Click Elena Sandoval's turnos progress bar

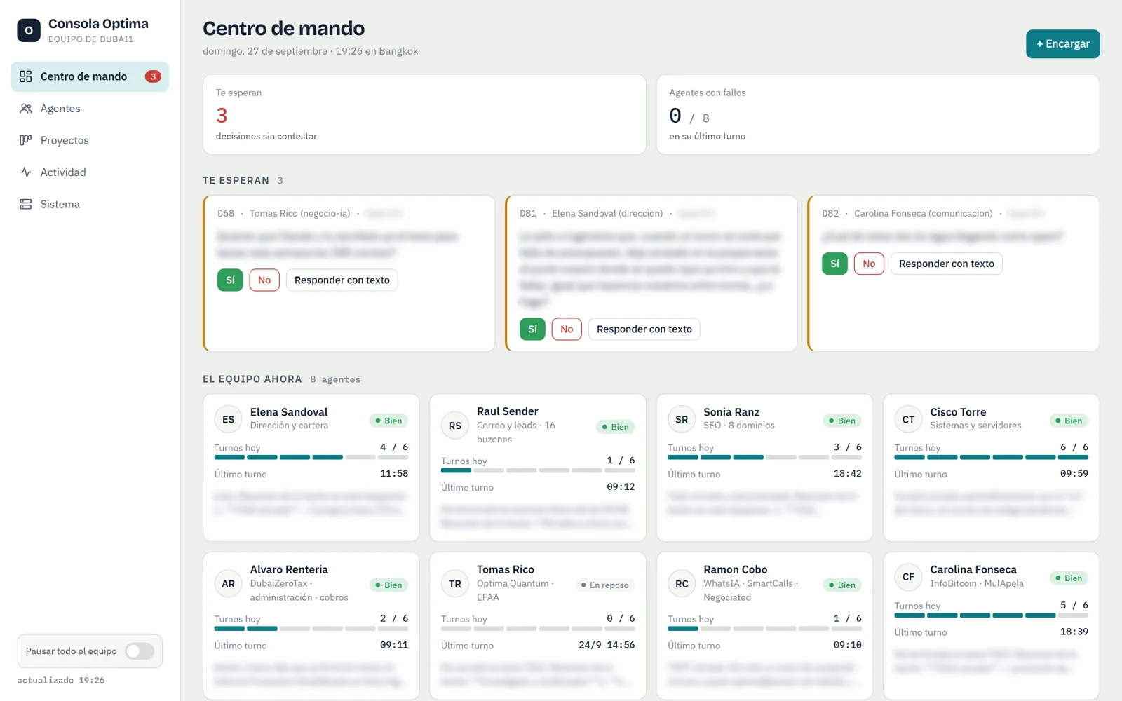[311, 457]
